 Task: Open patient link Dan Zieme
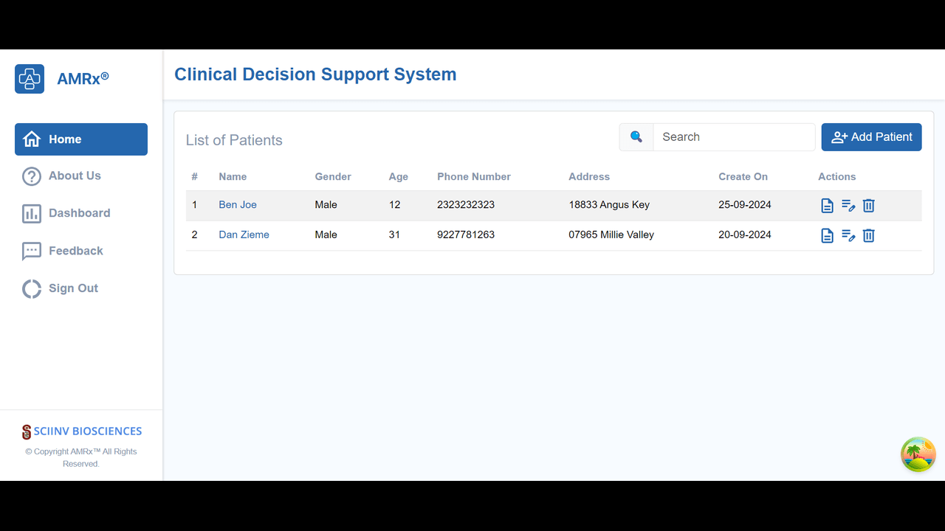[244, 235]
